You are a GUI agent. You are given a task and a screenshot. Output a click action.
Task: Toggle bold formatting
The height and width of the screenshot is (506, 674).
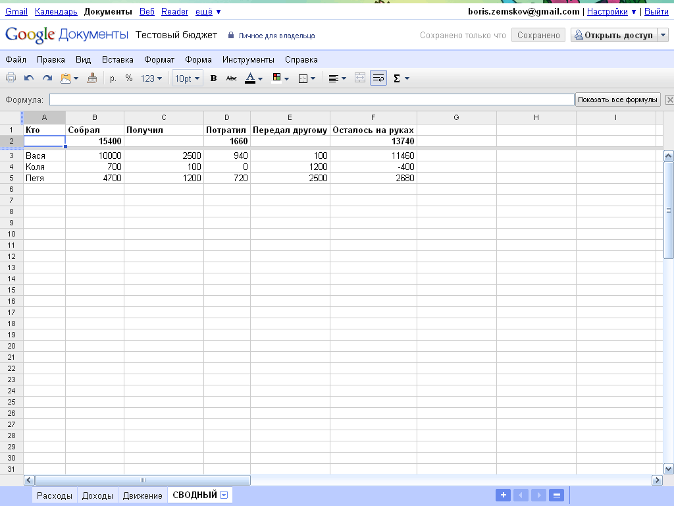(213, 78)
